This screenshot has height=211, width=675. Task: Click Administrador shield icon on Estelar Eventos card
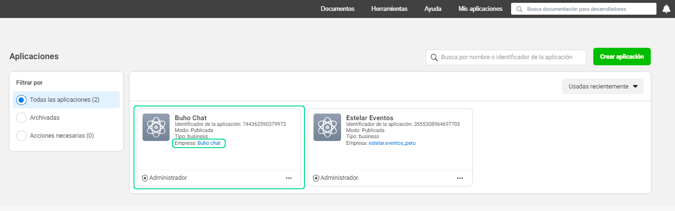click(x=316, y=178)
